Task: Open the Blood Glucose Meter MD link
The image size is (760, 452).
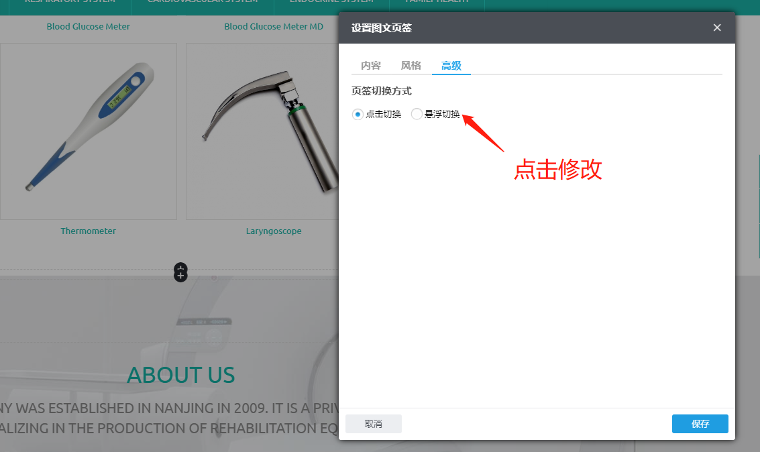Action: pos(274,26)
